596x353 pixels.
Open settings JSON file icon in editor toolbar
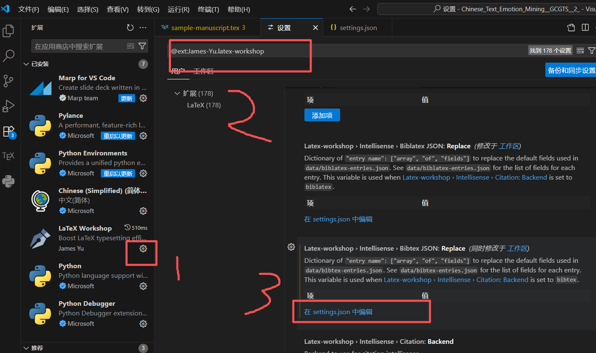571,28
